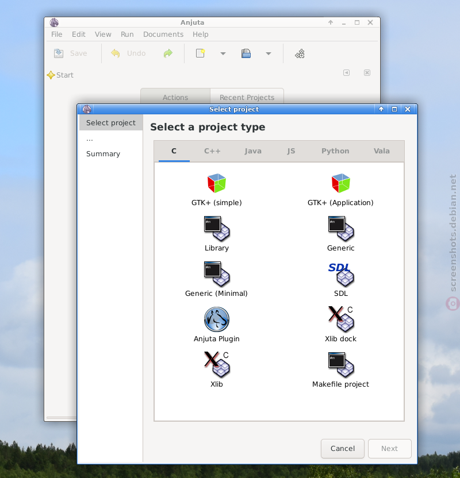Open the Run menu in Anjuta
Screen dimensions: 460x478
[x=127, y=34]
